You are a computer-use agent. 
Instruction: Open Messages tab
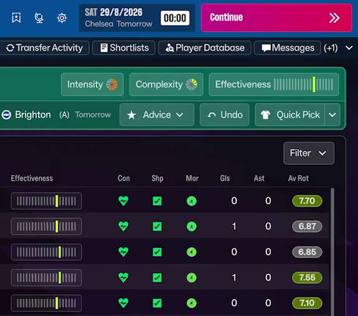click(x=288, y=48)
